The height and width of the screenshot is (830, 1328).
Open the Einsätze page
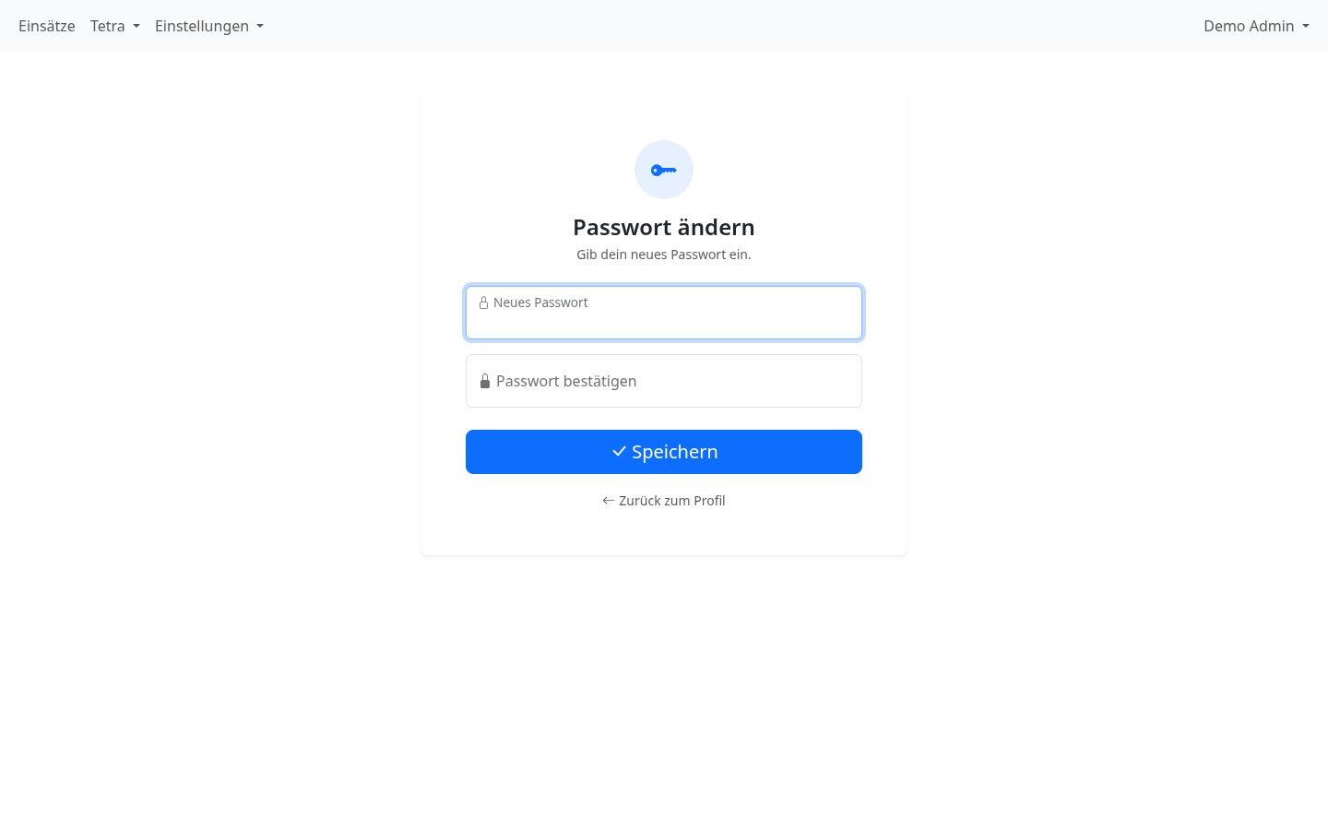click(47, 26)
